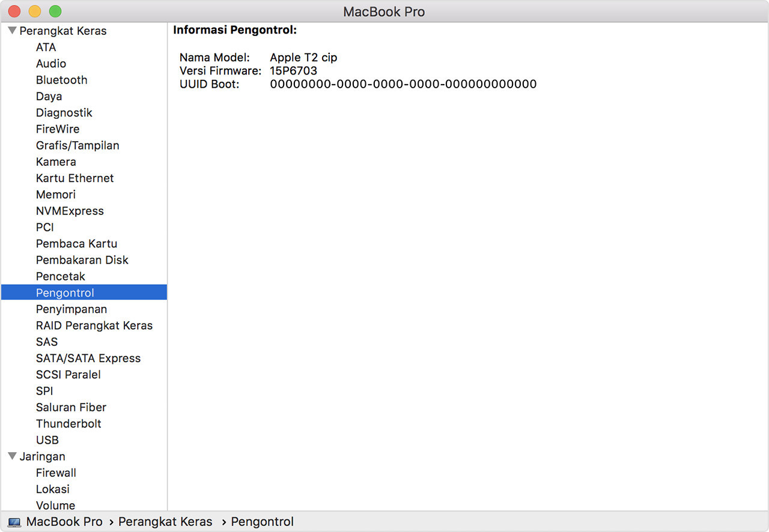
Task: Open Firewall under Jaringan
Action: click(56, 473)
